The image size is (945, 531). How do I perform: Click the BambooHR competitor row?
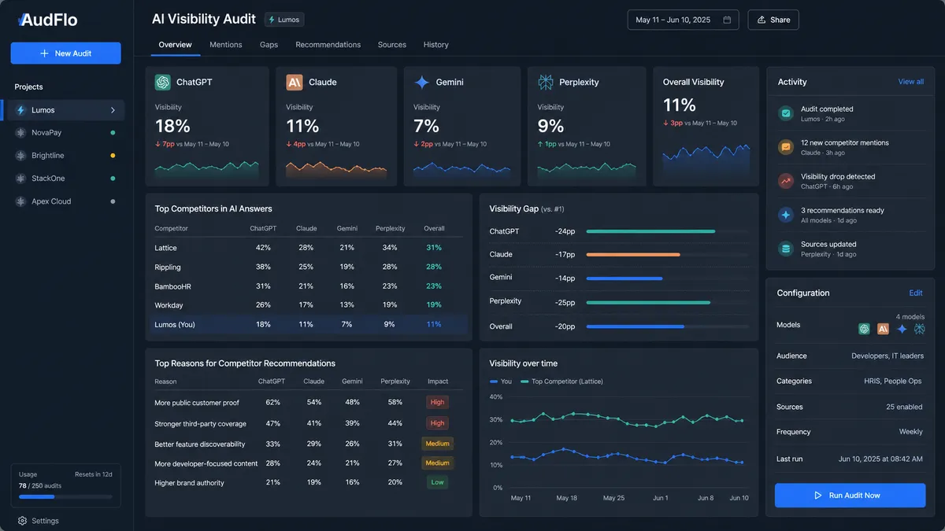click(x=308, y=286)
